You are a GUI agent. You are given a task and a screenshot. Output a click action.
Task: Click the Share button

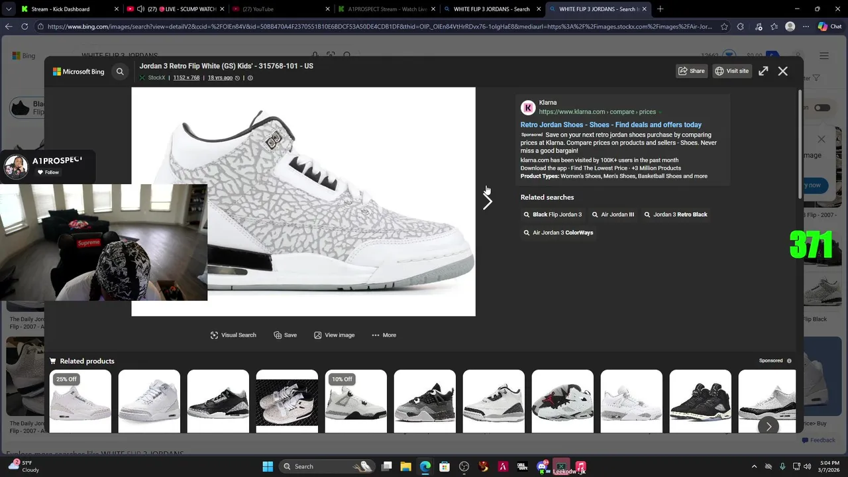pyautogui.click(x=692, y=71)
